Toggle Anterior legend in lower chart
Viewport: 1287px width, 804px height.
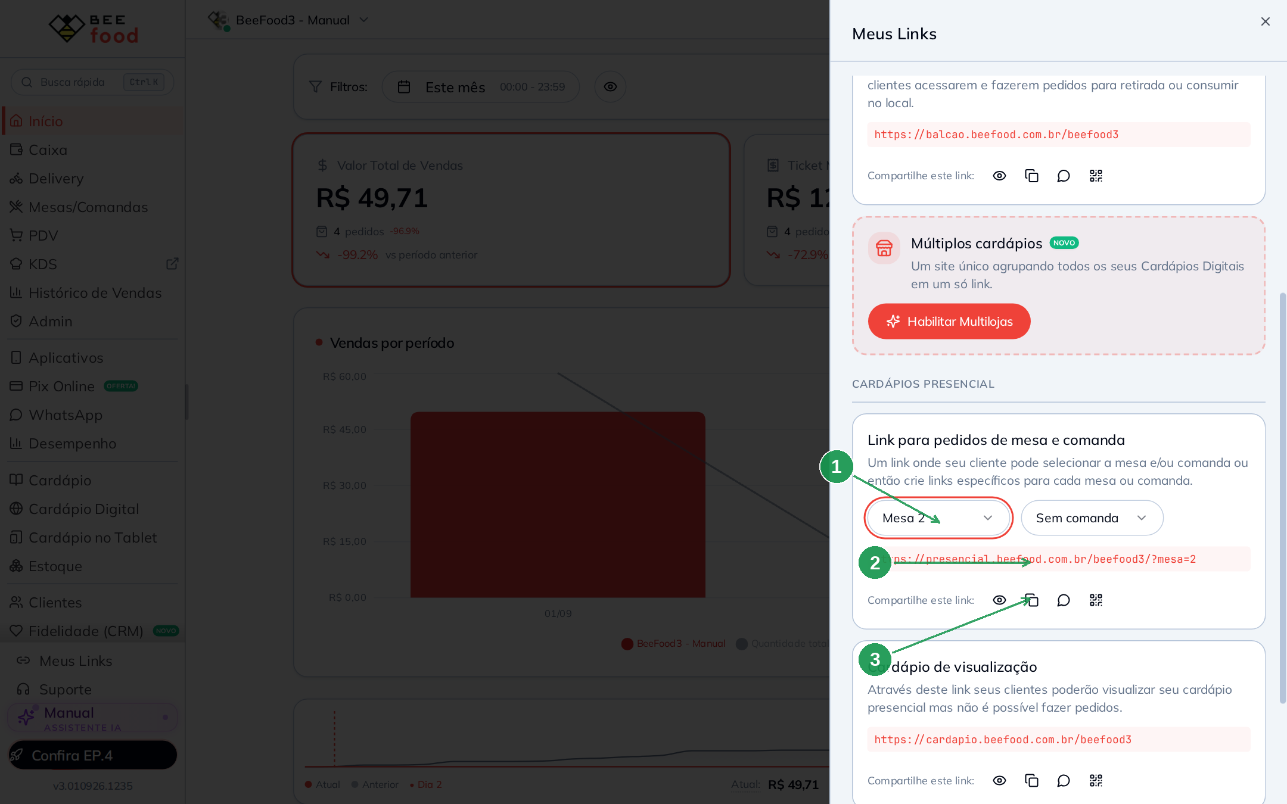pos(375,784)
